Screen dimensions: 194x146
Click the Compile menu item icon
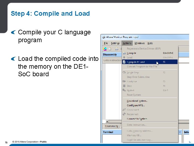coord(124,53)
